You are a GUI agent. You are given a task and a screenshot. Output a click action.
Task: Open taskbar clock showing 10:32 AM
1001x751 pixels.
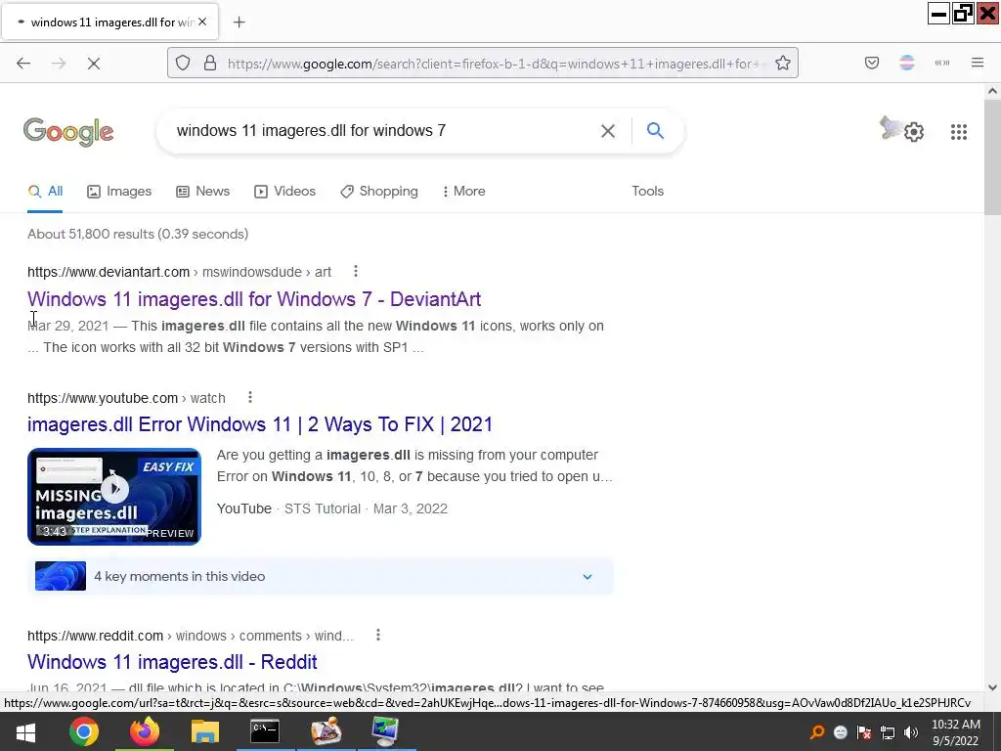pos(955,732)
